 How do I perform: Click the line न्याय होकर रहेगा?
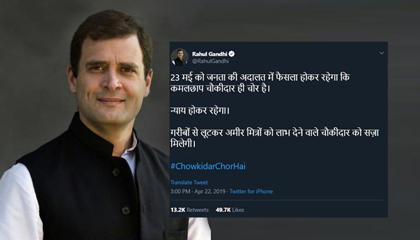[x=200, y=111]
